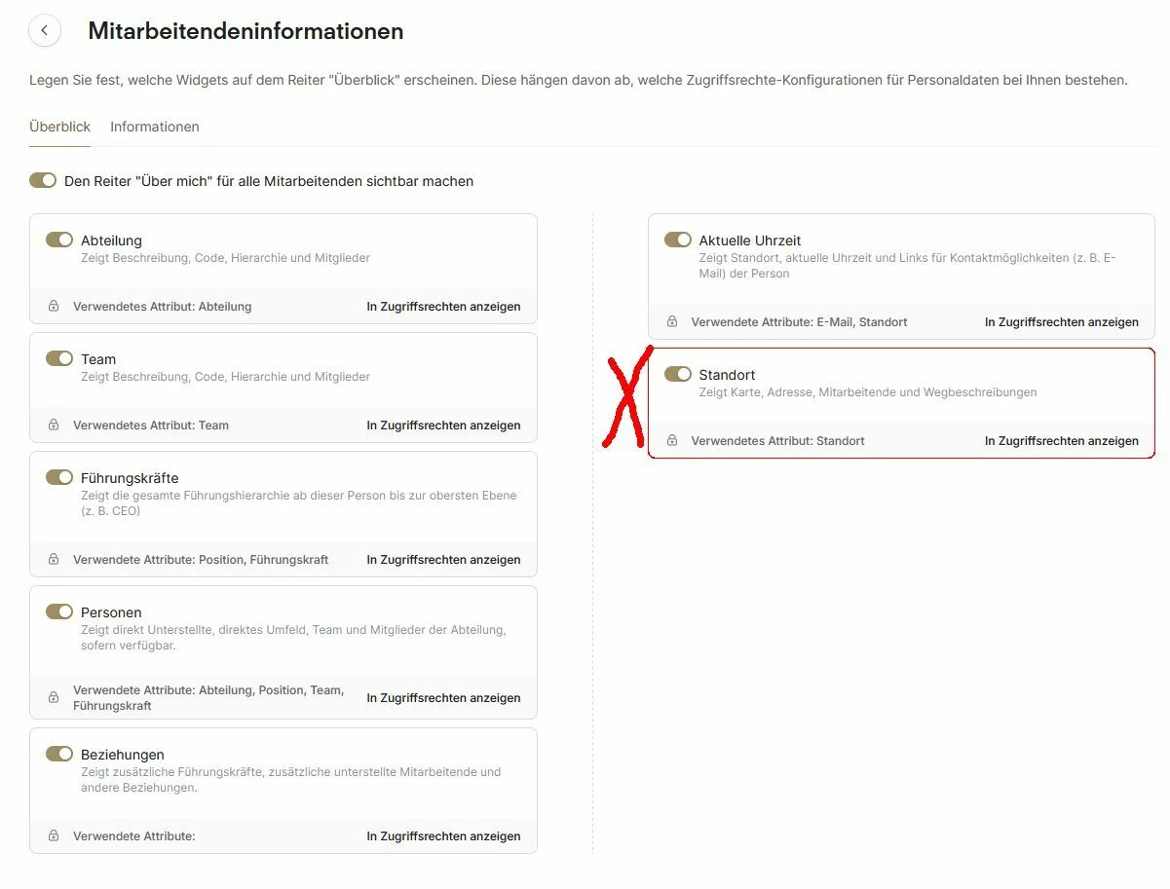Image resolution: width=1170 pixels, height=889 pixels.
Task: Click lock icon in Aktuelle Uhrzeit card
Action: click(x=672, y=322)
